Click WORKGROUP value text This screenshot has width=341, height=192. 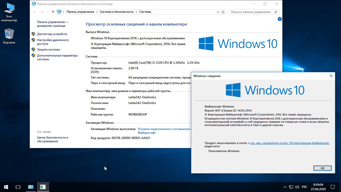138,114
